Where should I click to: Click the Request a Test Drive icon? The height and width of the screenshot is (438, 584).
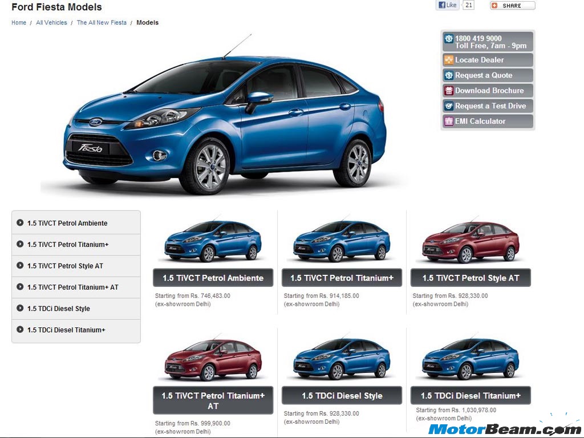click(449, 106)
